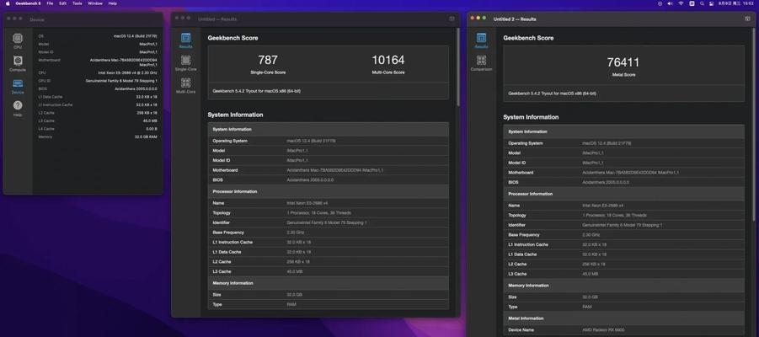Click the Untitled 2 — Results window title
This screenshot has height=337, width=759.
click(515, 19)
